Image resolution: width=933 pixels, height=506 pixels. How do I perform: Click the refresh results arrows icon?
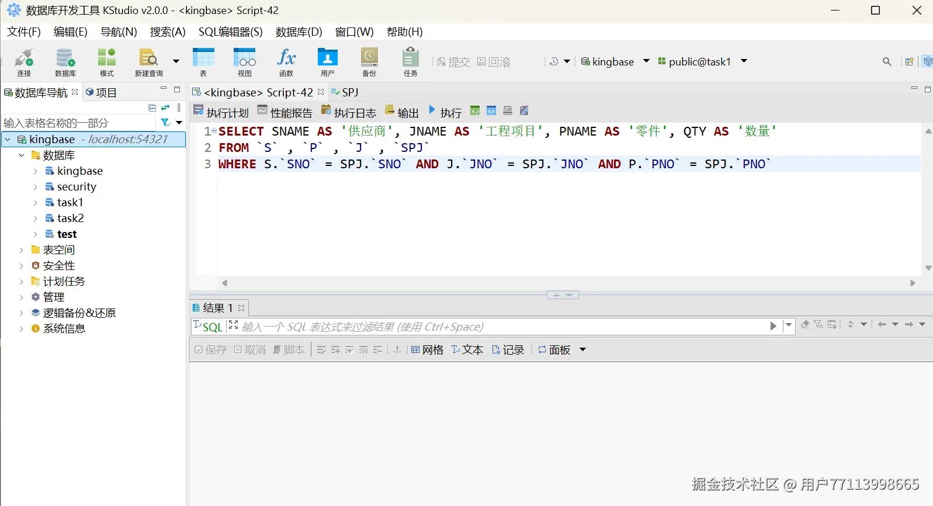click(x=851, y=324)
